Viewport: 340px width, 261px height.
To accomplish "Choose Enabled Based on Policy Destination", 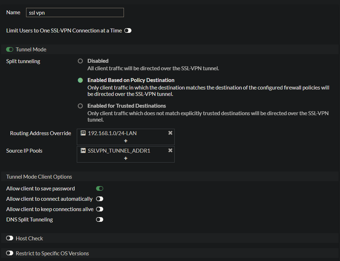I will click(80, 80).
